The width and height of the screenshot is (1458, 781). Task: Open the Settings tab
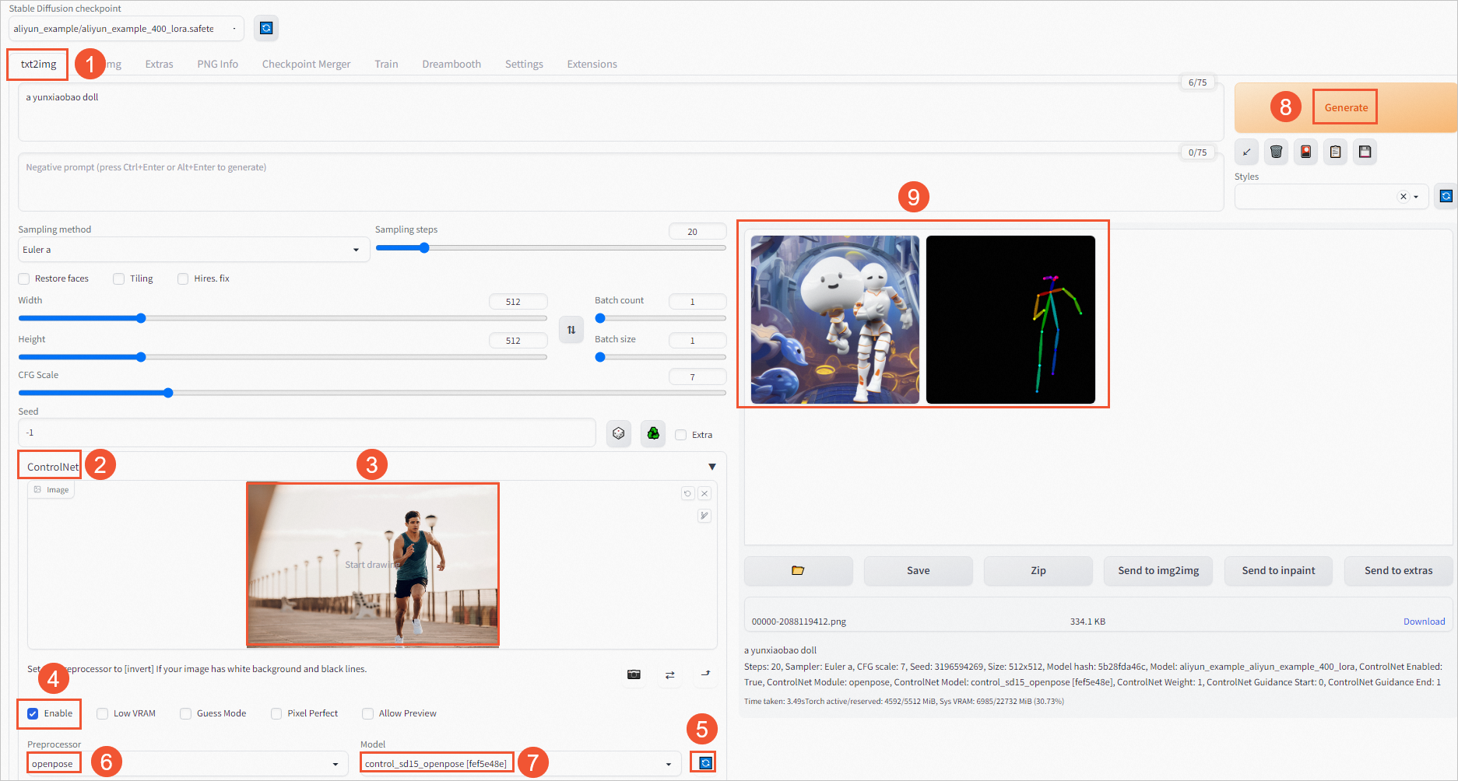(524, 64)
